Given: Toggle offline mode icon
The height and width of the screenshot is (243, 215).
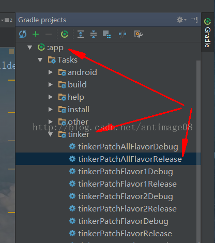Looking at the screenshot, I should 122,34.
